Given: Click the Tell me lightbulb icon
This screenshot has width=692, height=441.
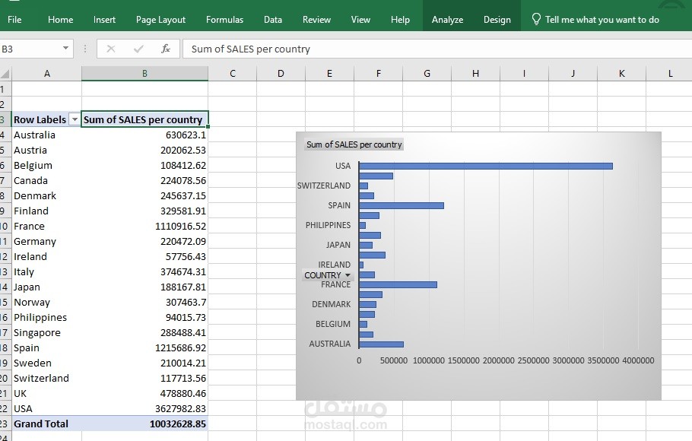Looking at the screenshot, I should [536, 20].
